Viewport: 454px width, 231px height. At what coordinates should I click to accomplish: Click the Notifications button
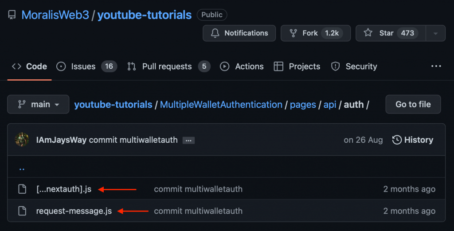[239, 33]
